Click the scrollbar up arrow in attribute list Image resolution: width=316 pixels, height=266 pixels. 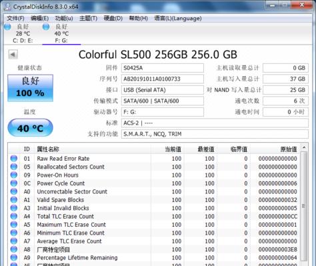click(304, 147)
